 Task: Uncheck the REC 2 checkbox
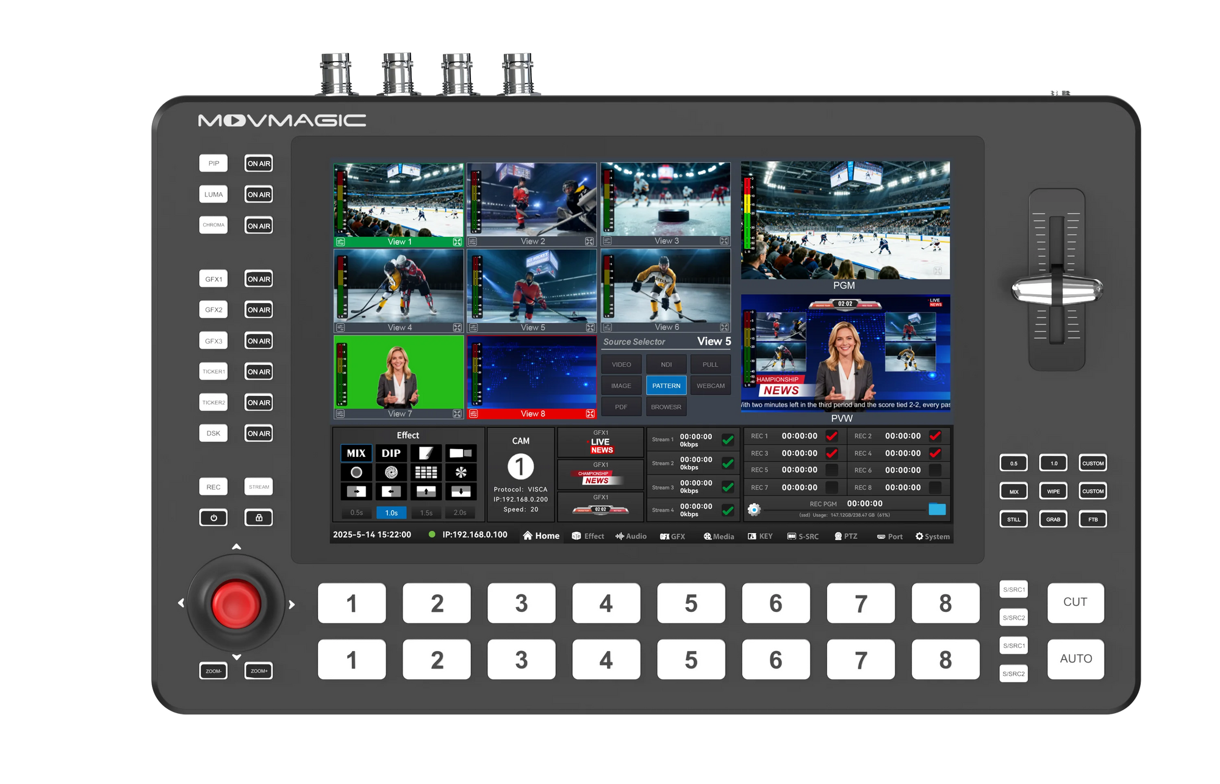point(935,436)
